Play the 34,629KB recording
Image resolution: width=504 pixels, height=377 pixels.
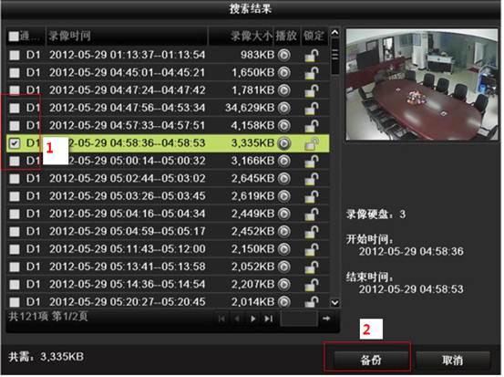285,109
